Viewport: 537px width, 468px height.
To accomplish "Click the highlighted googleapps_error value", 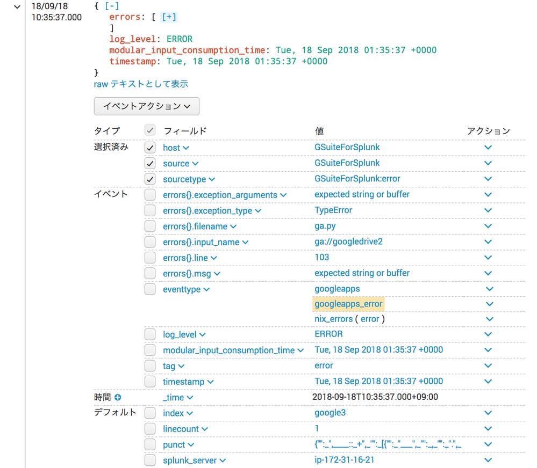I will tap(348, 304).
